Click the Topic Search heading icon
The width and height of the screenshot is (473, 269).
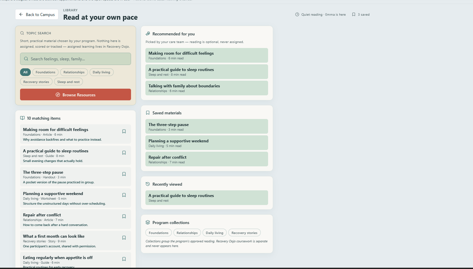pyautogui.click(x=22, y=33)
